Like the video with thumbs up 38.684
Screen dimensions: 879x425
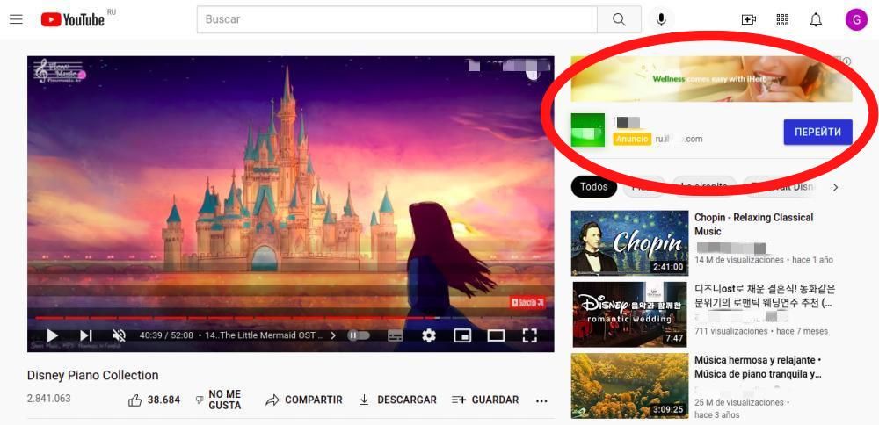154,400
